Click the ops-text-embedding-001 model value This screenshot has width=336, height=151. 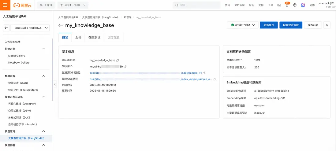pyautogui.click(x=270, y=98)
